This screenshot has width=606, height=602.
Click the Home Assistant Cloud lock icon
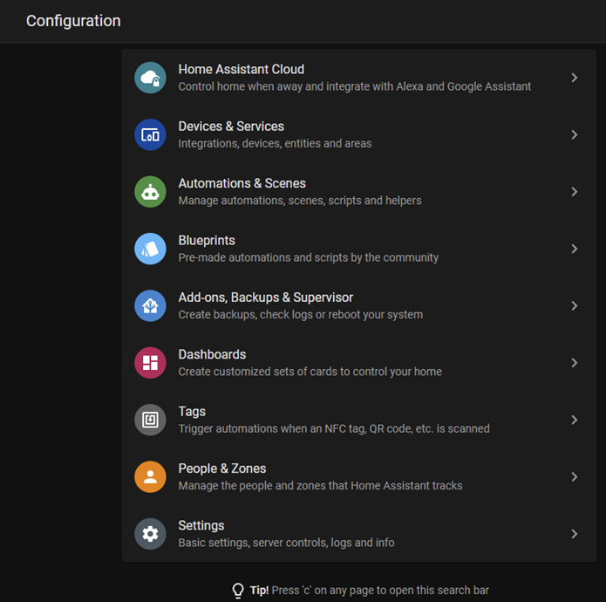tap(150, 78)
